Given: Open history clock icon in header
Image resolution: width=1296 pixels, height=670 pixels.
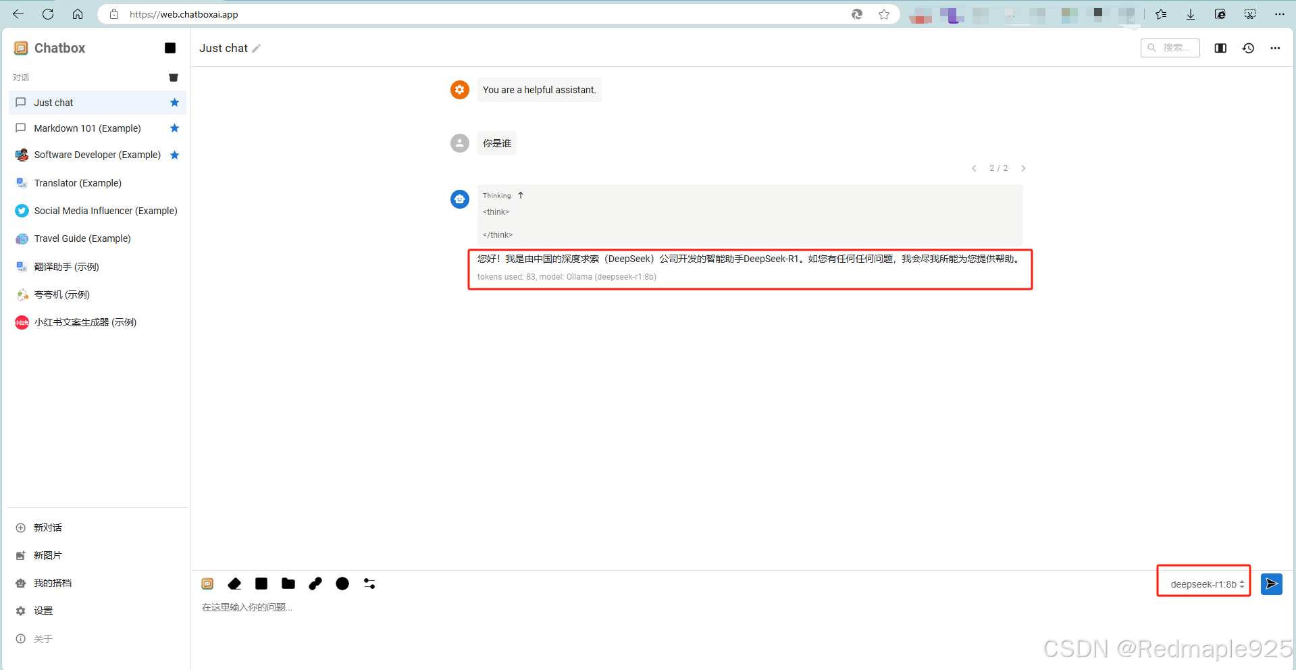Looking at the screenshot, I should click(1248, 48).
